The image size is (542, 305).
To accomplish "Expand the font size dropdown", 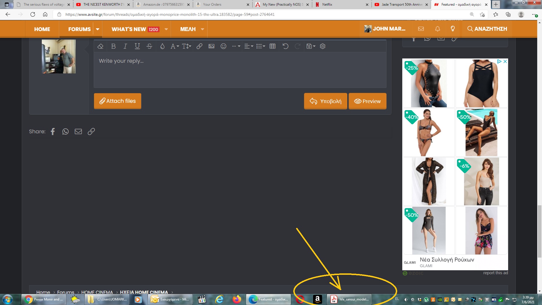I will pyautogui.click(x=187, y=46).
